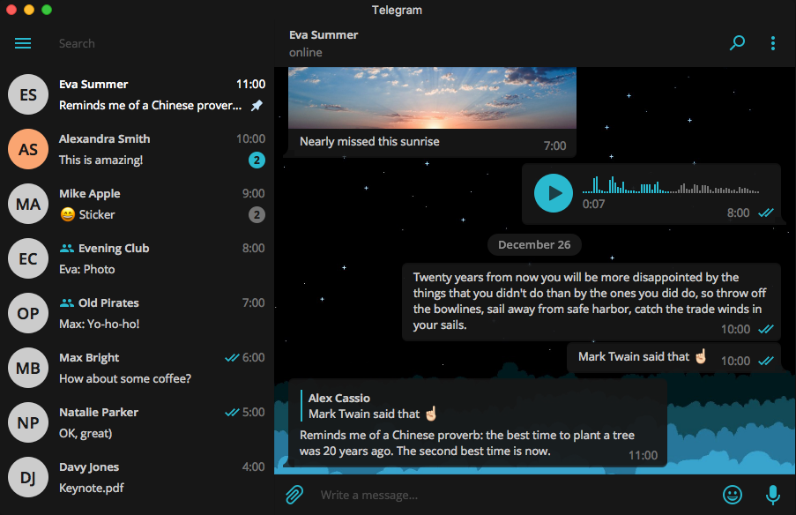Click the Eva: Photo preview text

pos(86,269)
